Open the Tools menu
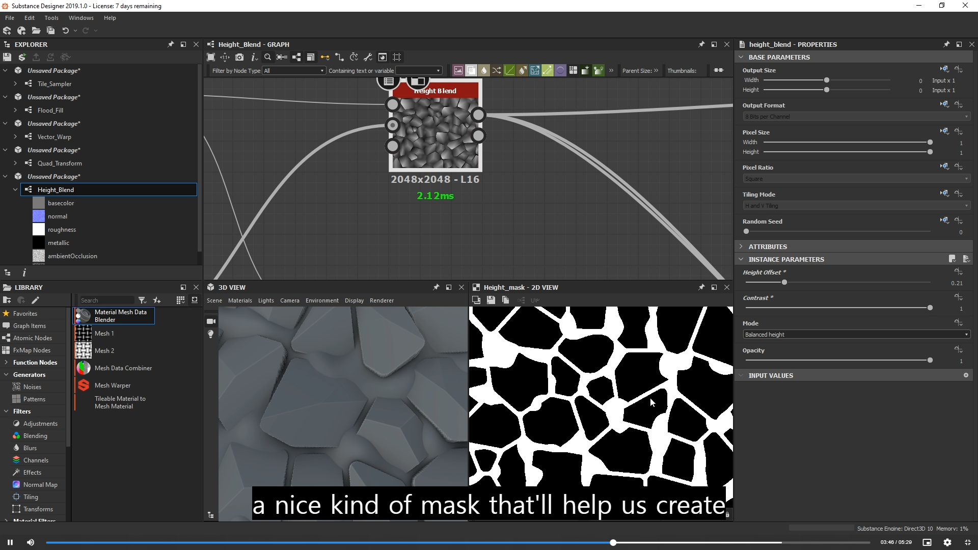 coord(51,18)
